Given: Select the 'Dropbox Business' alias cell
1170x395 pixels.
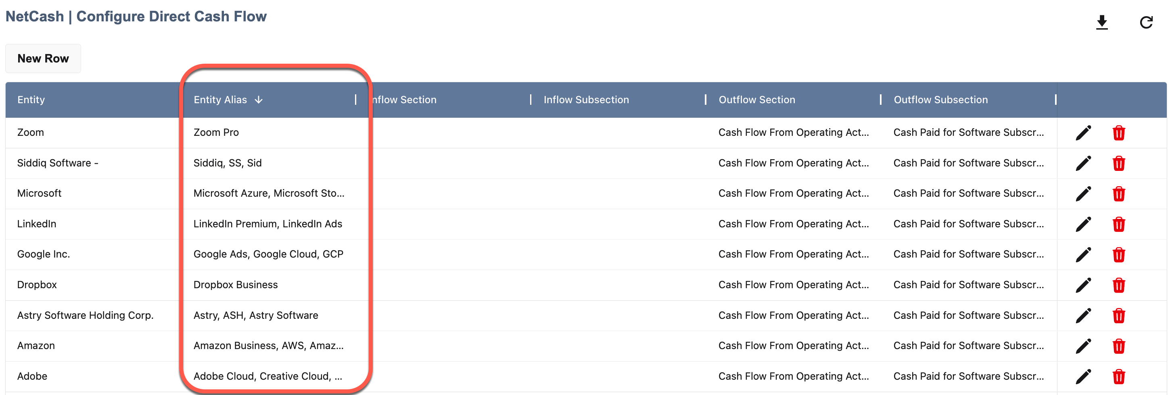Looking at the screenshot, I should pos(270,285).
